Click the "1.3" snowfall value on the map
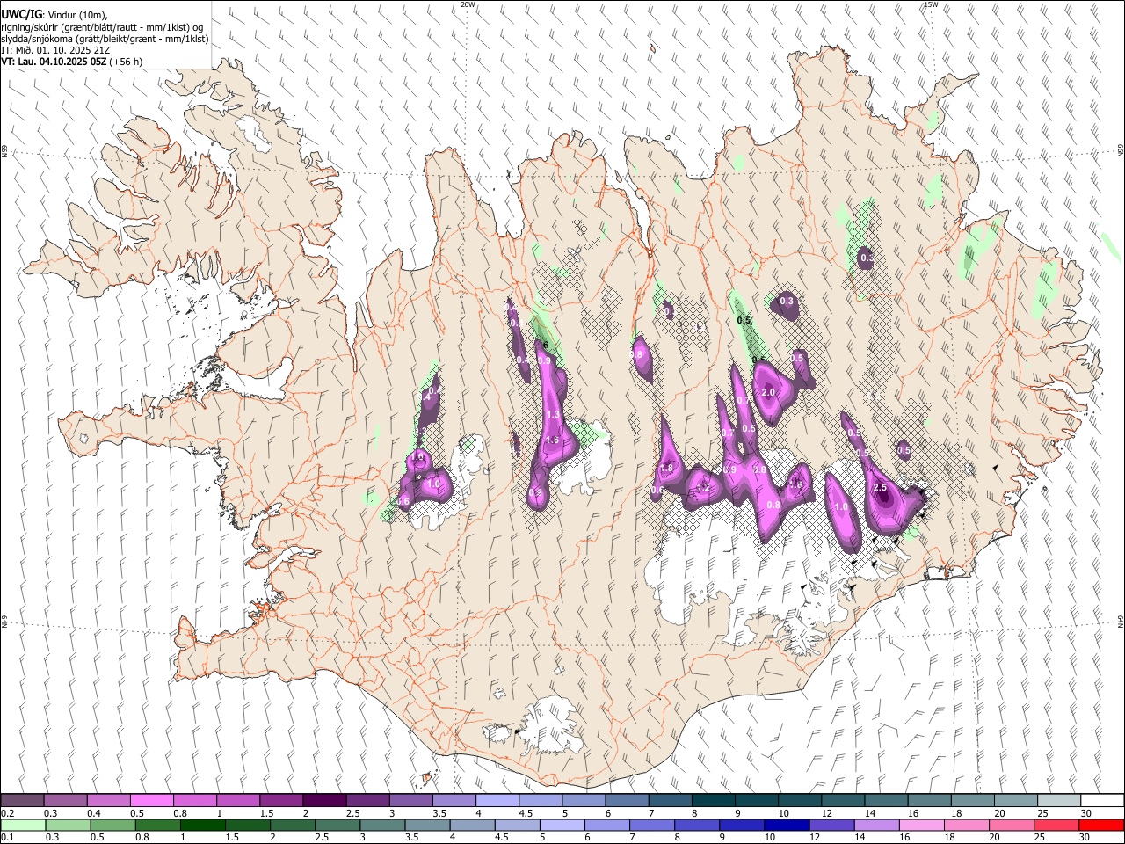 pyautogui.click(x=553, y=415)
